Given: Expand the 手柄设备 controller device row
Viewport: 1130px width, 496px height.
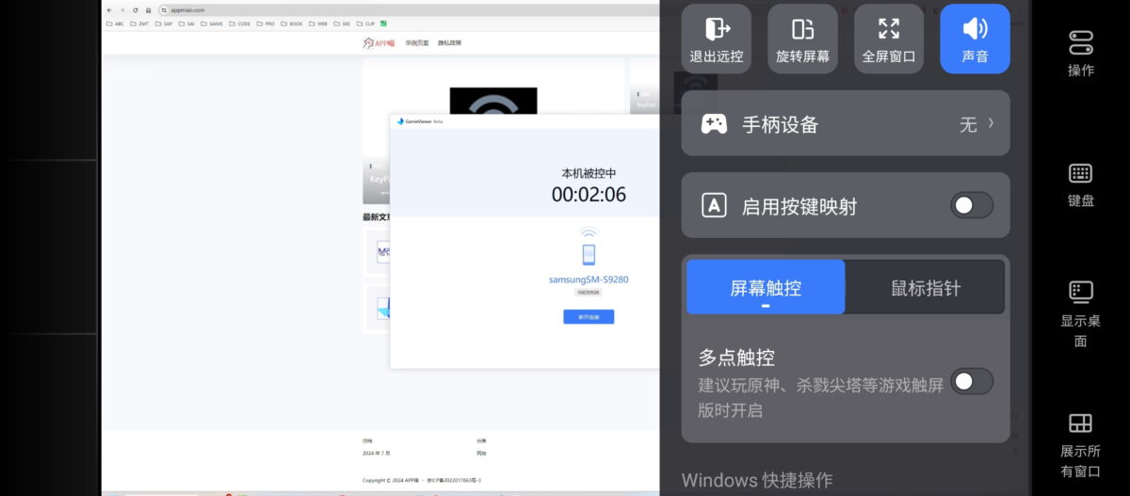Looking at the screenshot, I should [845, 123].
